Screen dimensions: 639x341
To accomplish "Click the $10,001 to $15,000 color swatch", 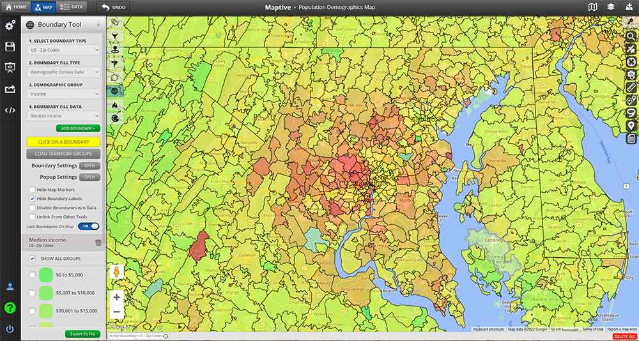I will coord(46,311).
